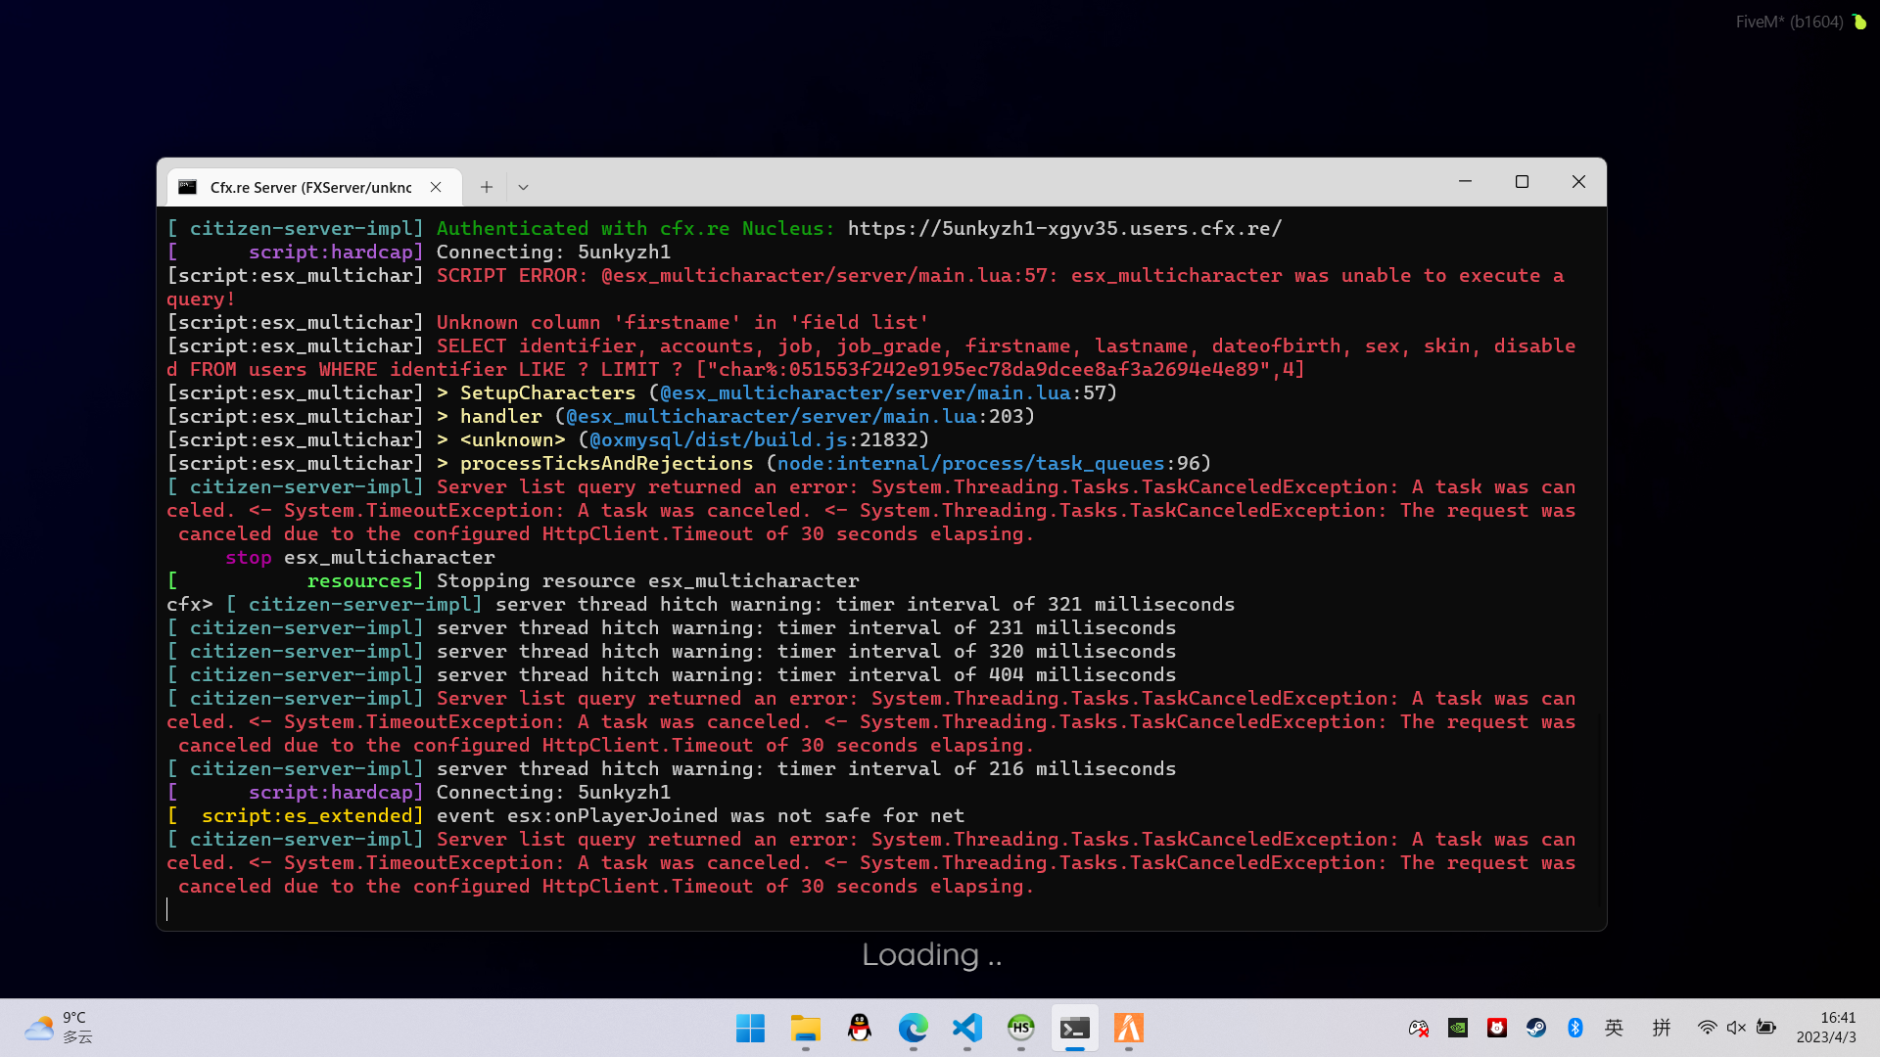Launch Microsoft Edge from taskbar
1880x1057 pixels.
[x=913, y=1028]
